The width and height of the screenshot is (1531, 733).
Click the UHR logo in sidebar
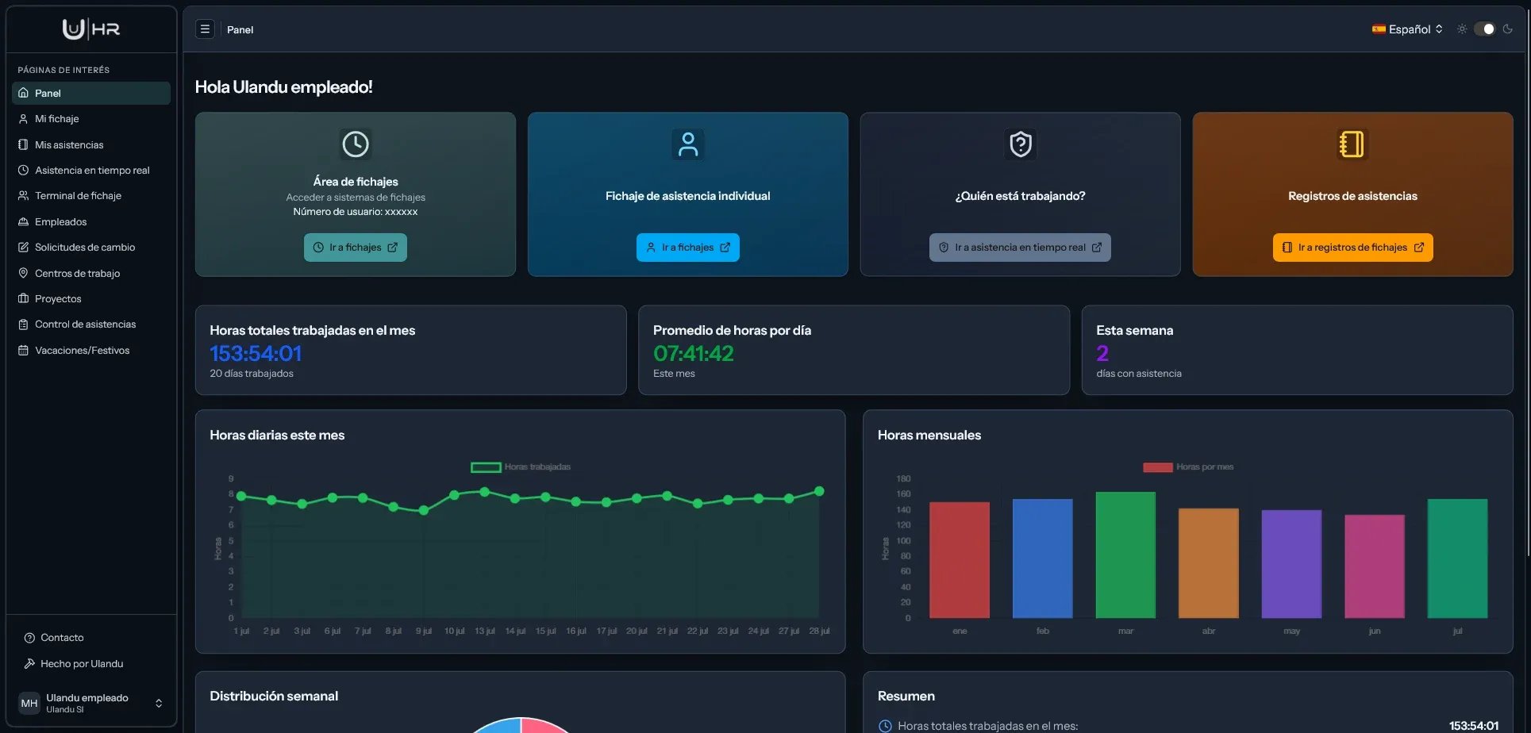(91, 29)
